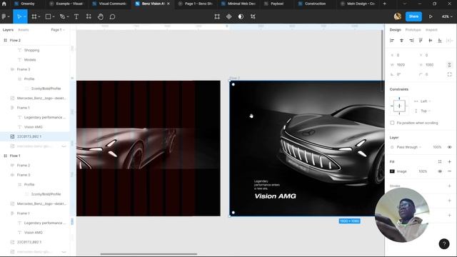Select the Text tool
This screenshot has width=457, height=257.
(76, 16)
